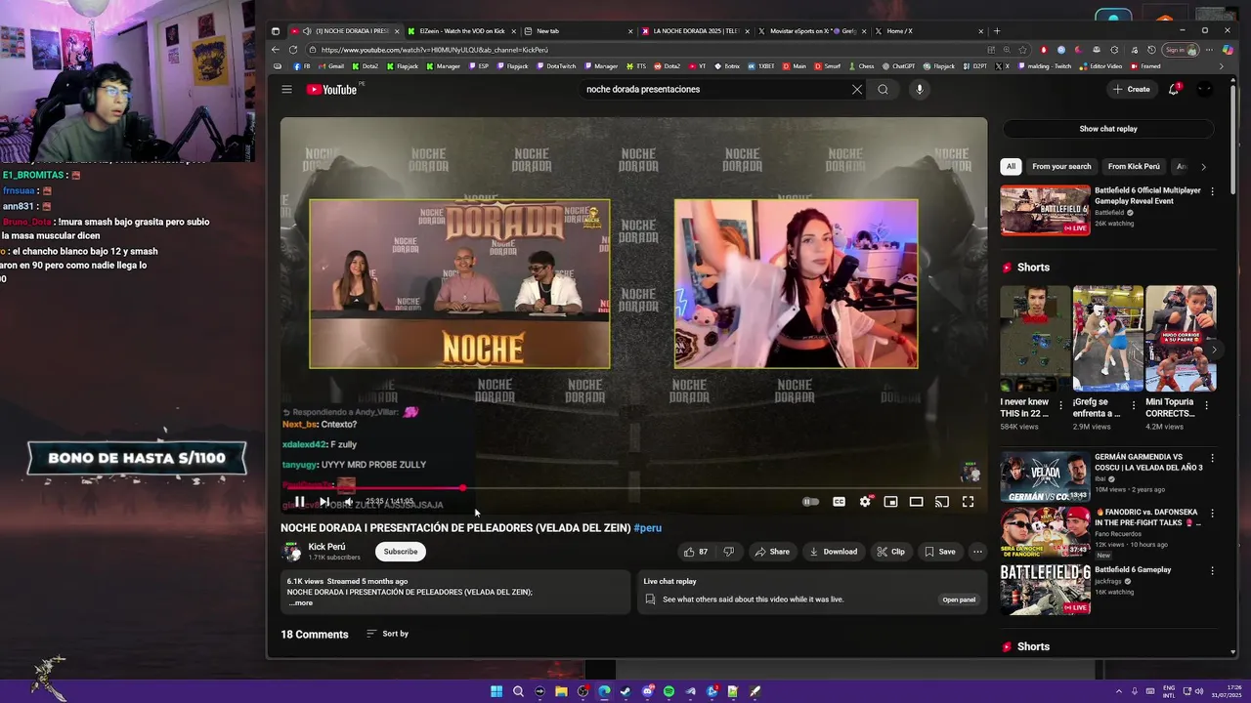Open the Kick Perú channel avatar
This screenshot has height=703, width=1251.
(x=291, y=552)
